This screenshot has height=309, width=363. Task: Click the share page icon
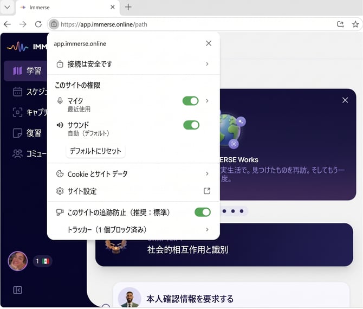[340, 24]
